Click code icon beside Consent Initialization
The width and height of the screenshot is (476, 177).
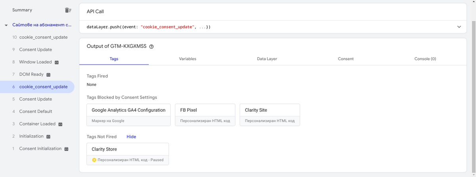coord(66,149)
